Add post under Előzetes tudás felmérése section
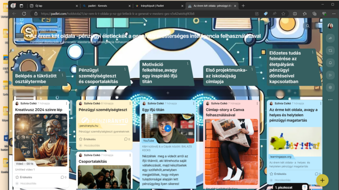Image resolution: width=339 pixels, height=190 pixels. click(295, 93)
